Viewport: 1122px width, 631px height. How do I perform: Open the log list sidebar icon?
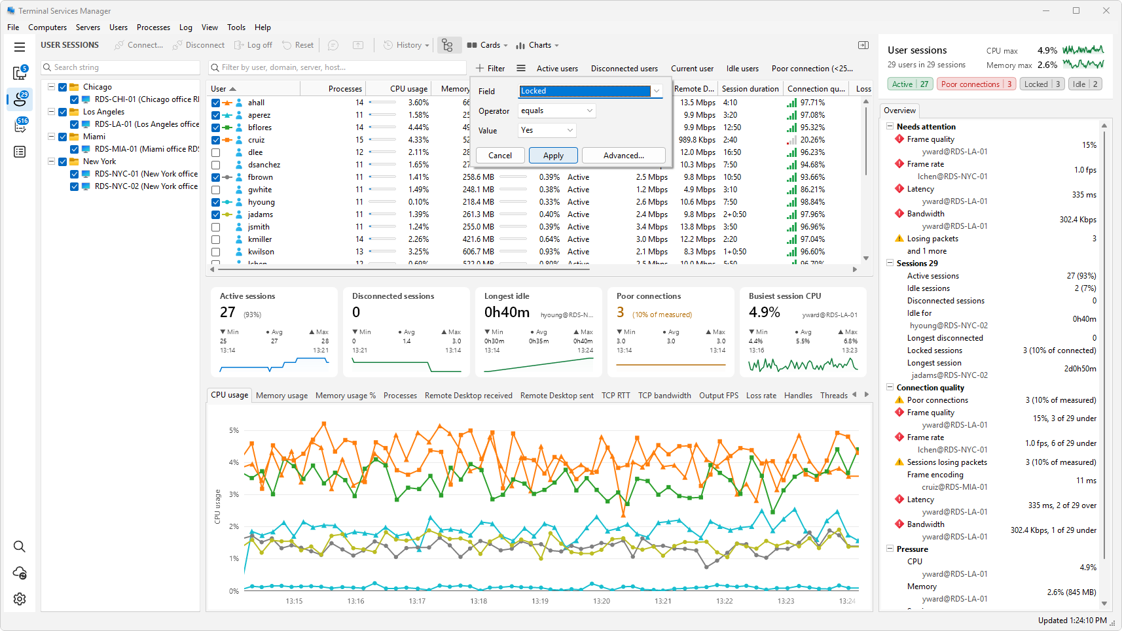click(x=20, y=152)
